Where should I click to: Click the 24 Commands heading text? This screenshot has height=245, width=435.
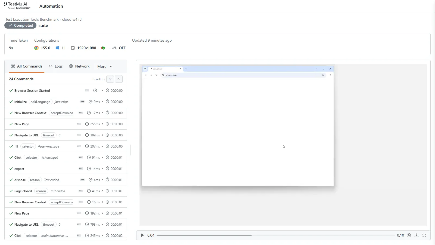pos(21,79)
